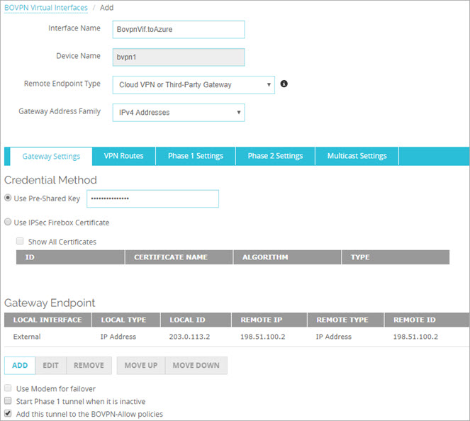Click the Pre-Shared Key password field
Viewport: 470px width, 421px height.
point(153,198)
